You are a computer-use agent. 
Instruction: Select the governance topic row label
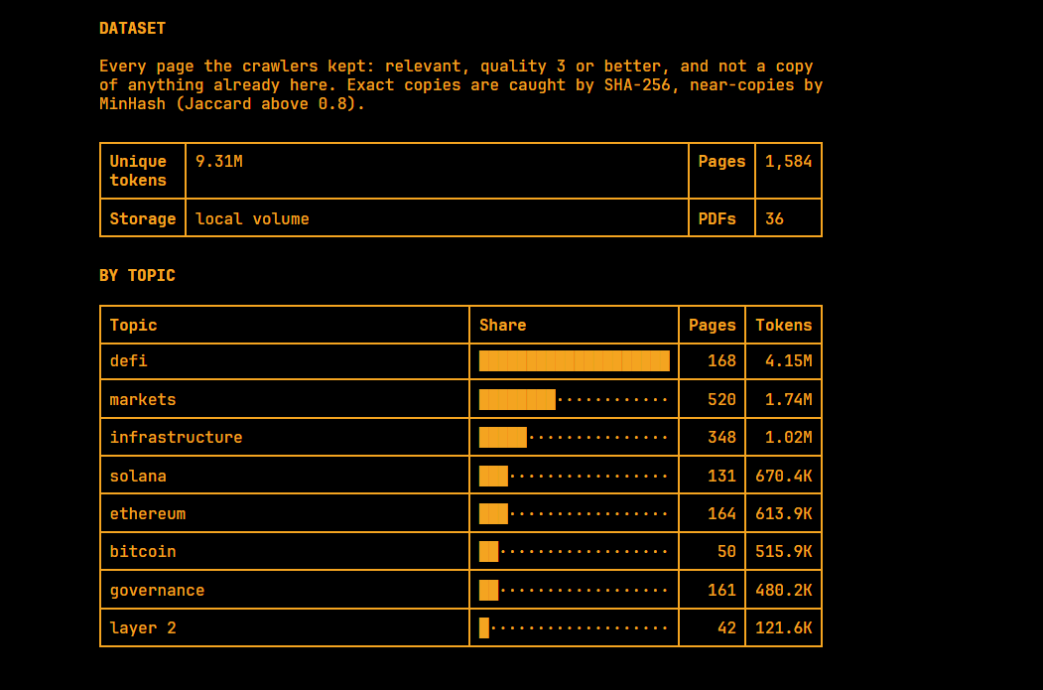click(x=157, y=590)
